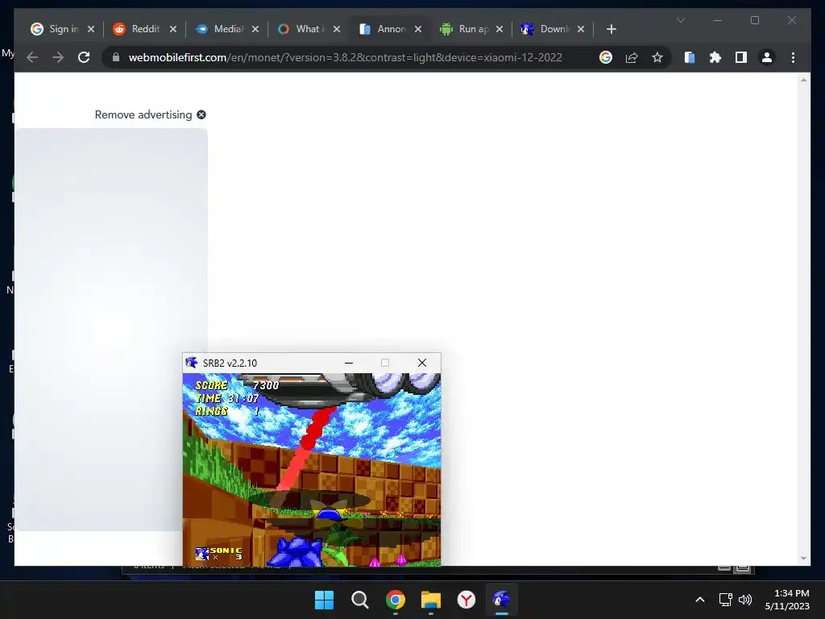Launch Yandex Browser from the taskbar
825x619 pixels.
466,600
